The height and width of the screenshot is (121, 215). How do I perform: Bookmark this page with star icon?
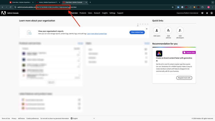[173, 7]
